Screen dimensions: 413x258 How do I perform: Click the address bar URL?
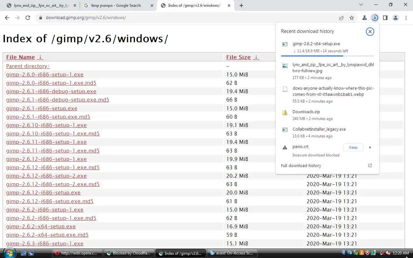(x=86, y=18)
